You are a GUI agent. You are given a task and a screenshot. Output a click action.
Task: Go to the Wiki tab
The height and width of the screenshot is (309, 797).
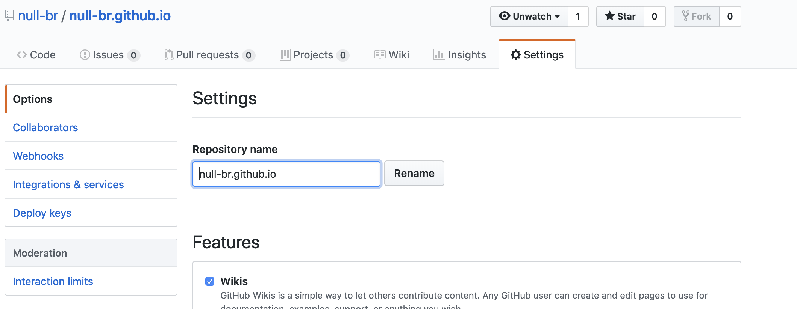click(x=392, y=55)
